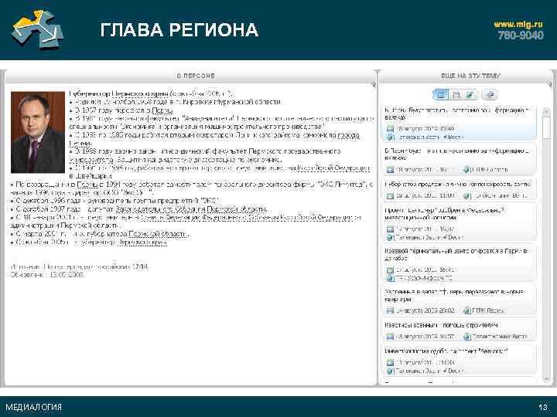
Task: Click date icon in 'Проект Белкомур' card
Action: pyautogui.click(x=390, y=229)
